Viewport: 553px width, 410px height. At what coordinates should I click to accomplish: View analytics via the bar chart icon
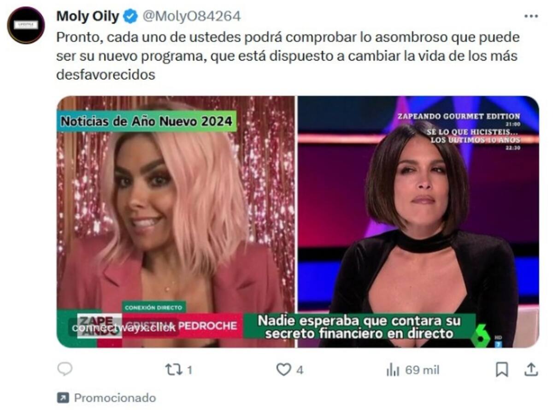393,369
